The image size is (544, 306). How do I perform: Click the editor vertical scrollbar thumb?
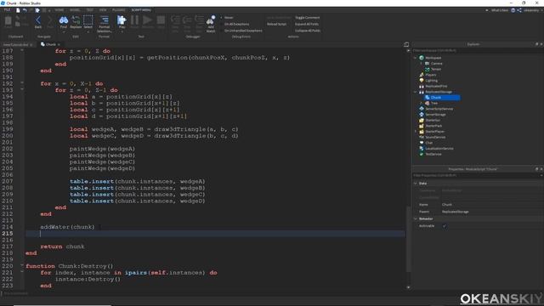click(408, 240)
